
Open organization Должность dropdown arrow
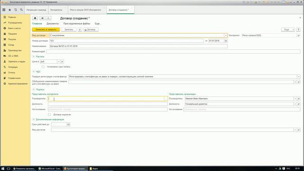[x=295, y=104]
